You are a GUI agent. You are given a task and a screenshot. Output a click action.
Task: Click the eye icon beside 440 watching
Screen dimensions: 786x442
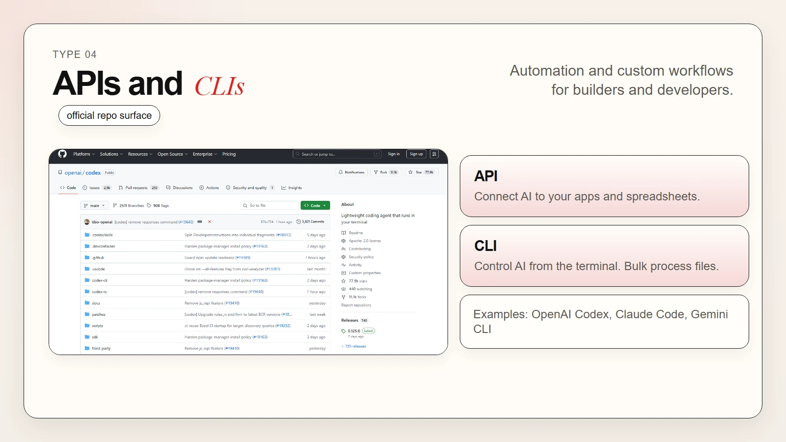tap(344, 289)
